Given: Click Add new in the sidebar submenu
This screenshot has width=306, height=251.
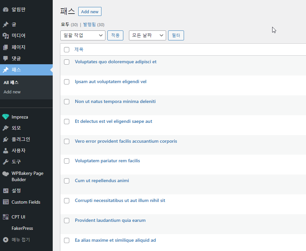Looking at the screenshot, I should [x=12, y=92].
